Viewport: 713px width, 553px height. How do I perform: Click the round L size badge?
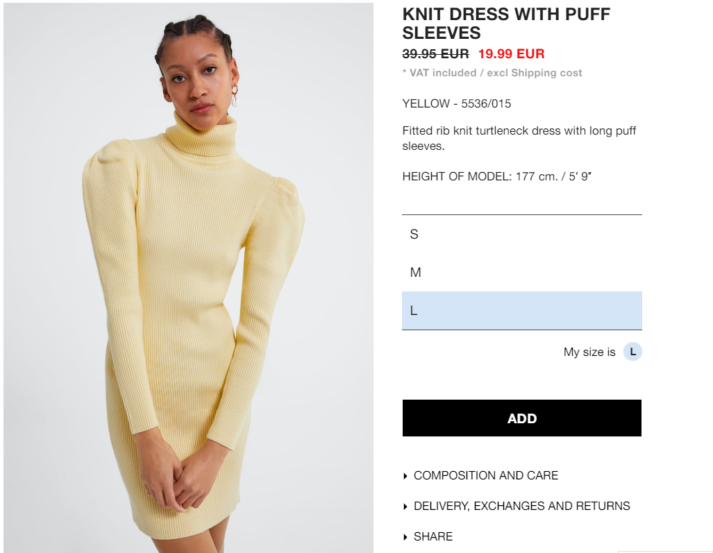pos(632,352)
